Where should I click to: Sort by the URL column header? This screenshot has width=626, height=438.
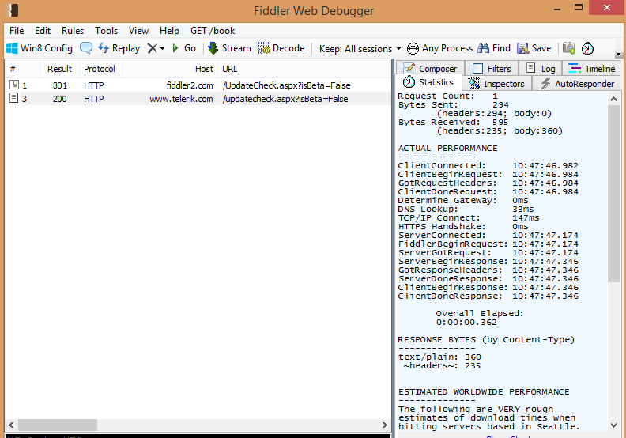coord(304,69)
